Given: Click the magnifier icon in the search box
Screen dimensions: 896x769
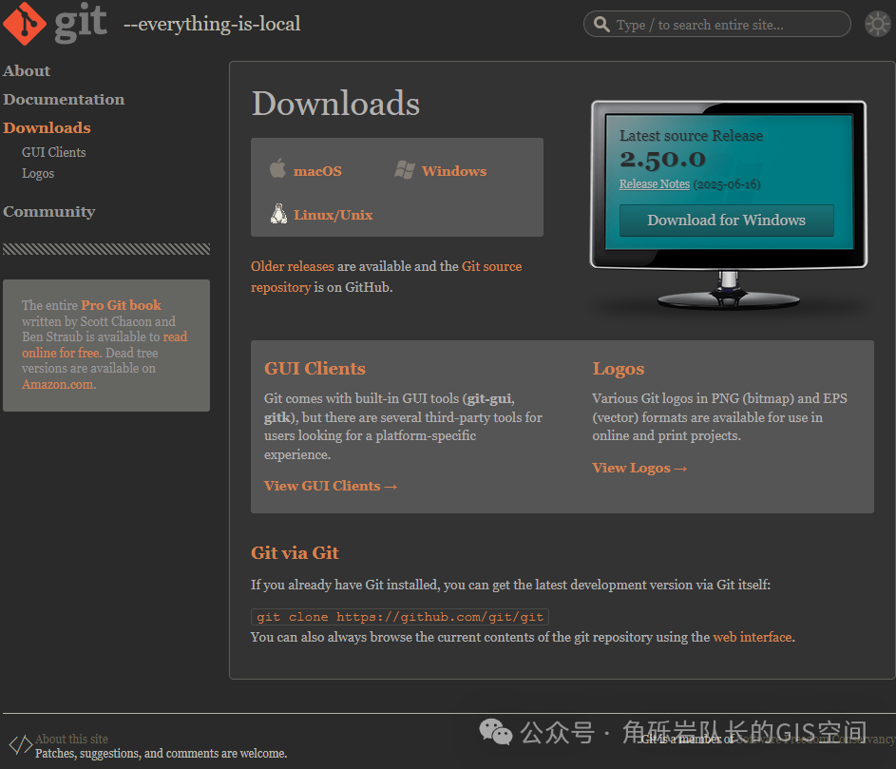Looking at the screenshot, I should [x=601, y=25].
